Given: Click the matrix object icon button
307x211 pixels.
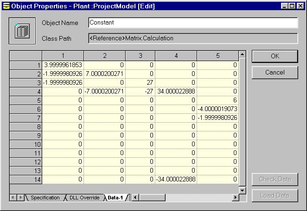Looking at the screenshot, I should coord(22,31).
